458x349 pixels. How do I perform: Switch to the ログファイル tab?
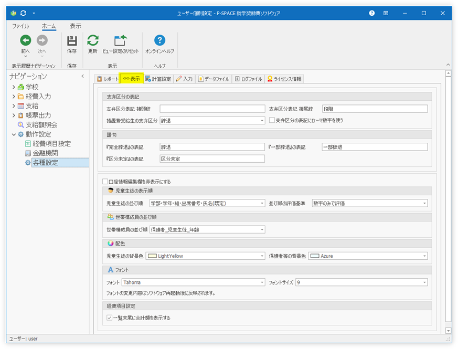249,79
